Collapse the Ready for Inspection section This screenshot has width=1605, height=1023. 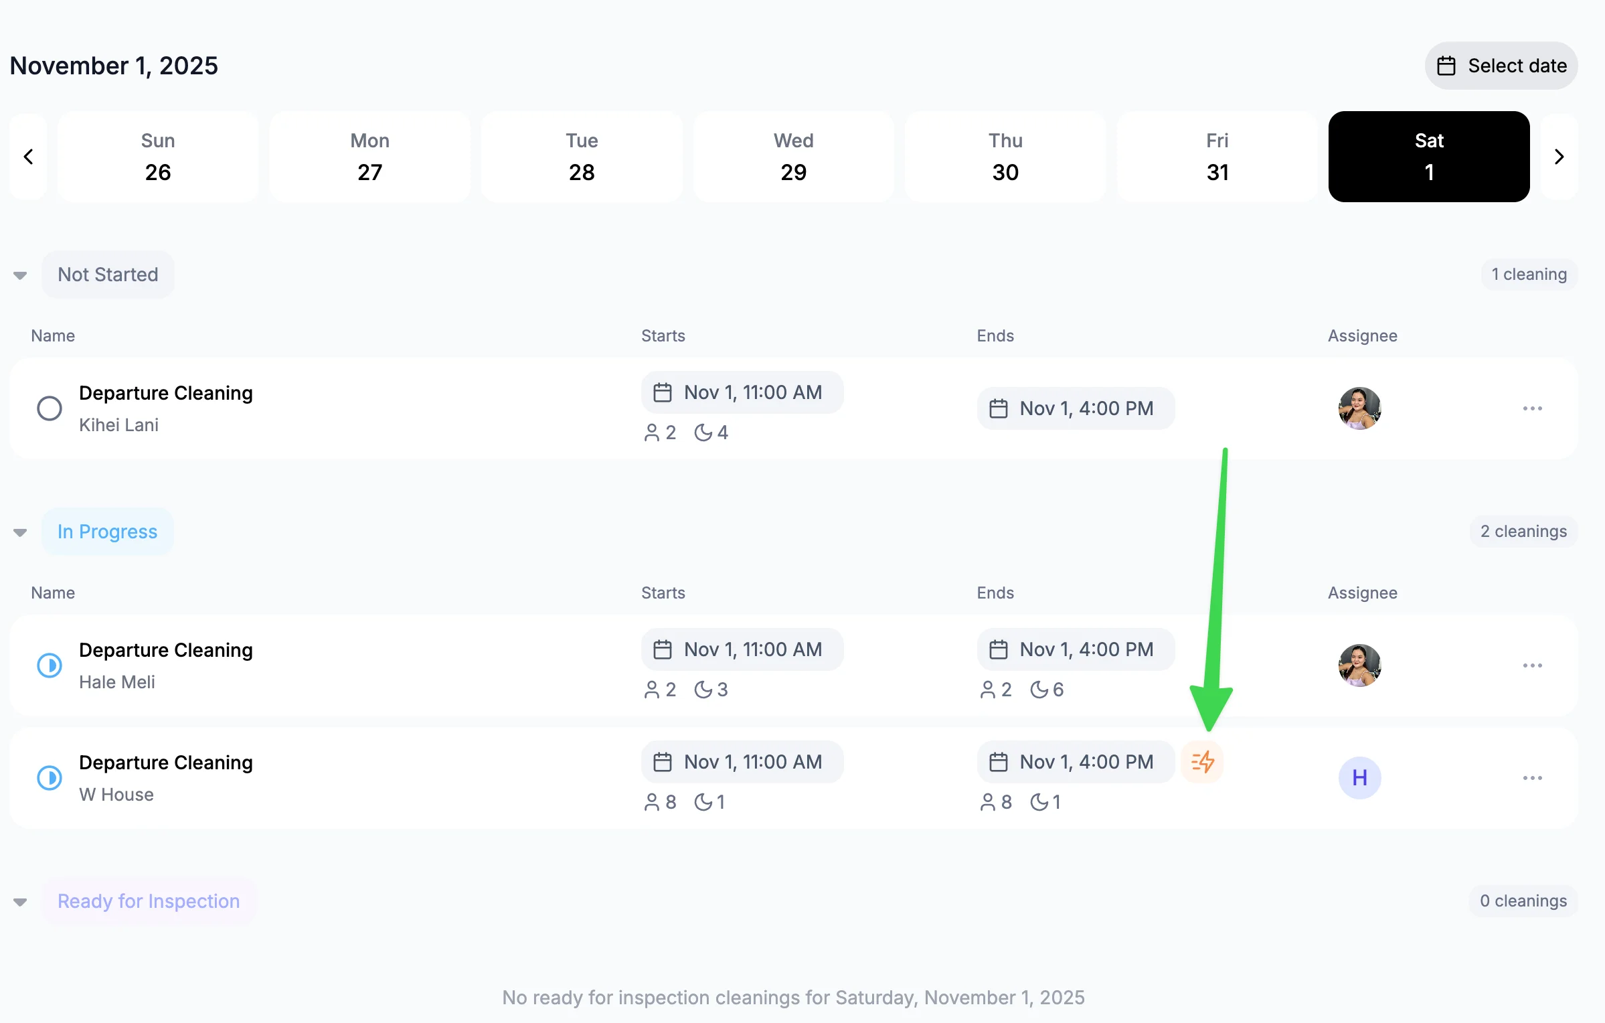pyautogui.click(x=20, y=902)
